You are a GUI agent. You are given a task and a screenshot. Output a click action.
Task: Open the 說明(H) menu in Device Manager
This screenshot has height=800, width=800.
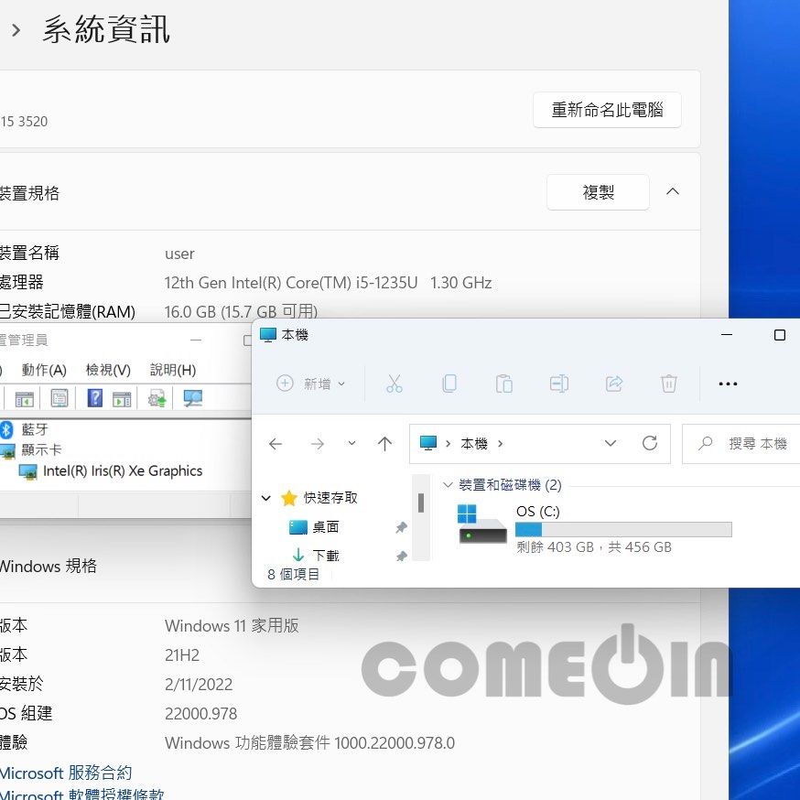point(173,370)
